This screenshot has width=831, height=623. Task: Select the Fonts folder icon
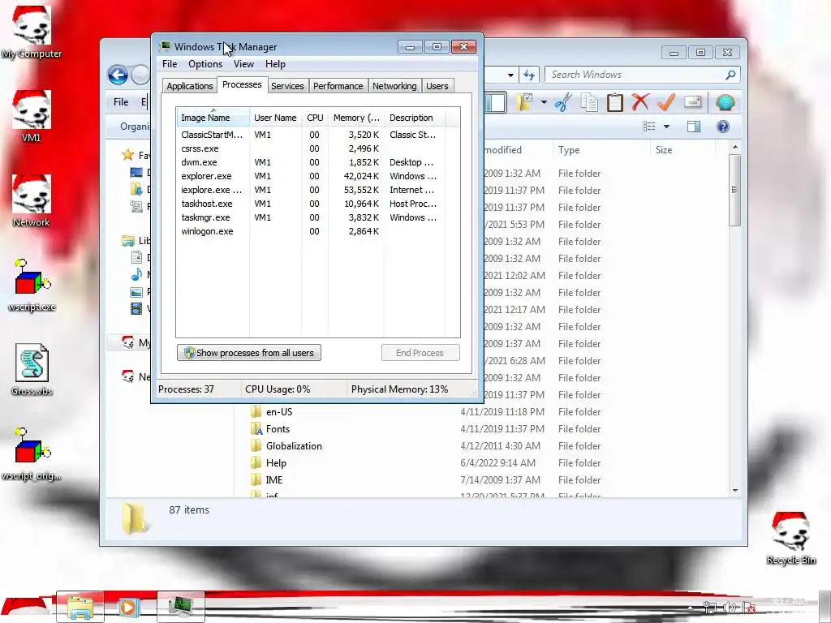pos(256,428)
